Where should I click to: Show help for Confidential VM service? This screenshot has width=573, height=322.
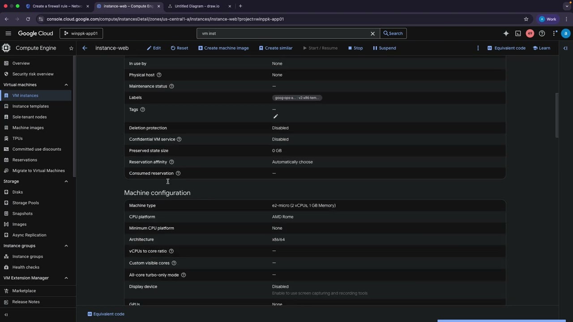tap(179, 140)
